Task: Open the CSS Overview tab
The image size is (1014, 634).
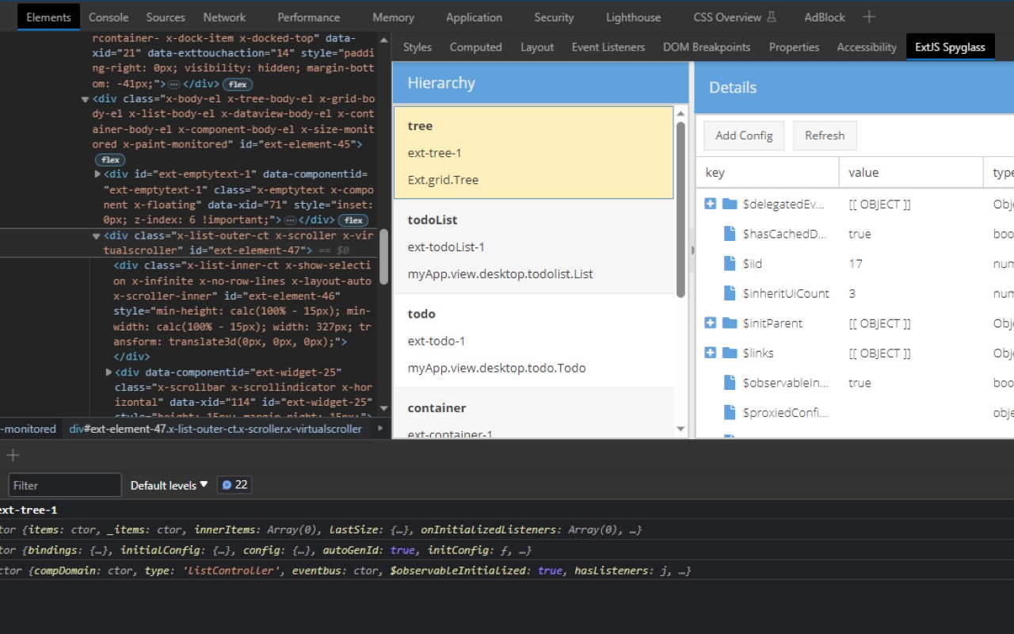Action: point(735,17)
